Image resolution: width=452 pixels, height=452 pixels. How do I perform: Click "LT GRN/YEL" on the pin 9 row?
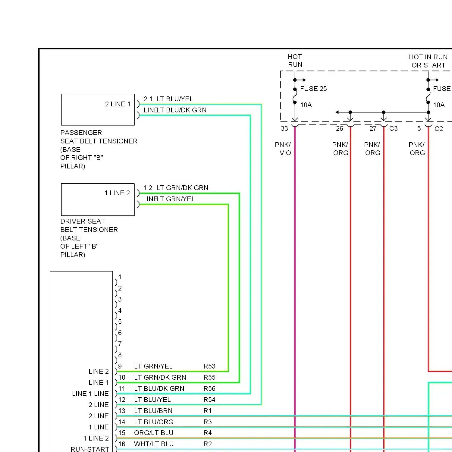coord(153,366)
